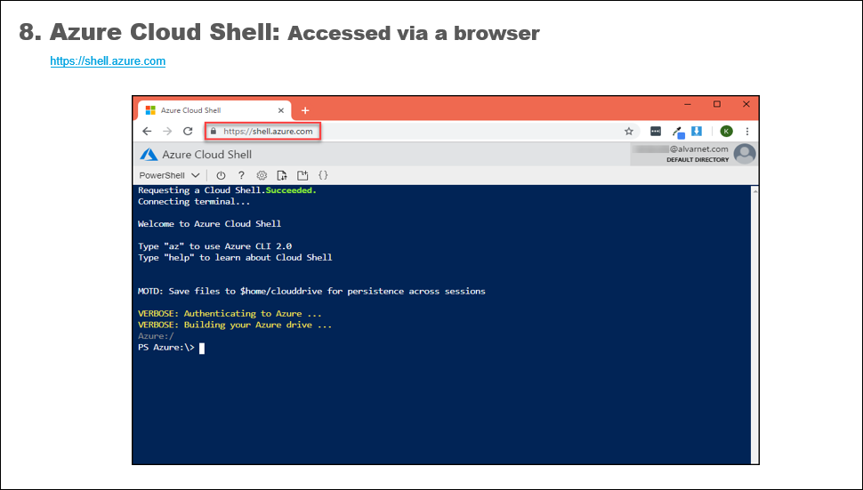Click the gray 'Azure:/' line
The height and width of the screenshot is (490, 863).
click(x=156, y=336)
